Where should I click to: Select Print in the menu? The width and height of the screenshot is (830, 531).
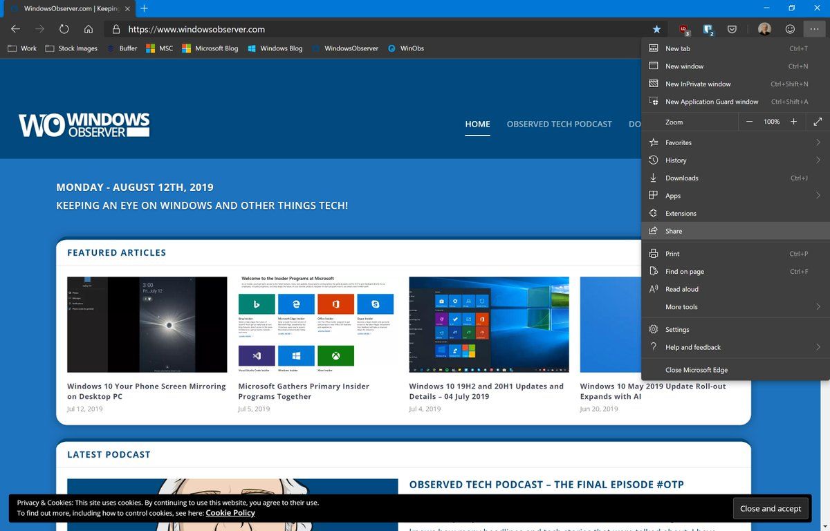pos(735,254)
